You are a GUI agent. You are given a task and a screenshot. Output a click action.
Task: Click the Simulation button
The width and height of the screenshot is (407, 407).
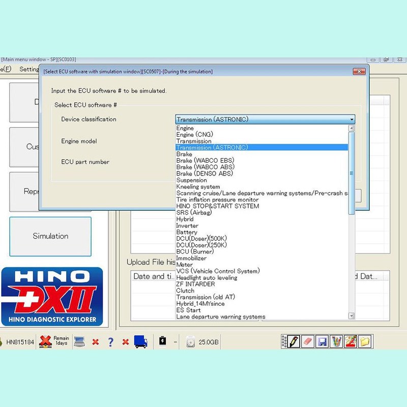point(50,236)
